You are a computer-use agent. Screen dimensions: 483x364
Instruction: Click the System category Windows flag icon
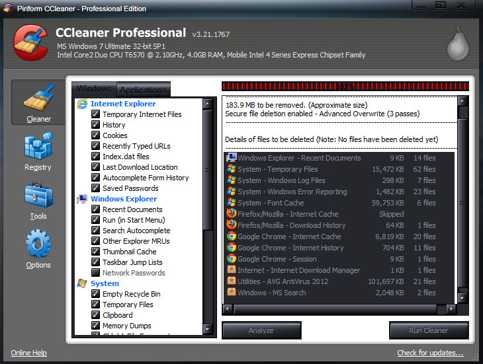pos(82,283)
